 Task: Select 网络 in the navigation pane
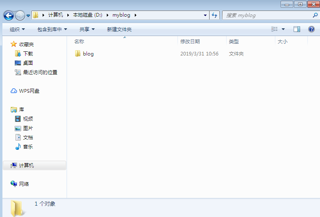click(24, 184)
